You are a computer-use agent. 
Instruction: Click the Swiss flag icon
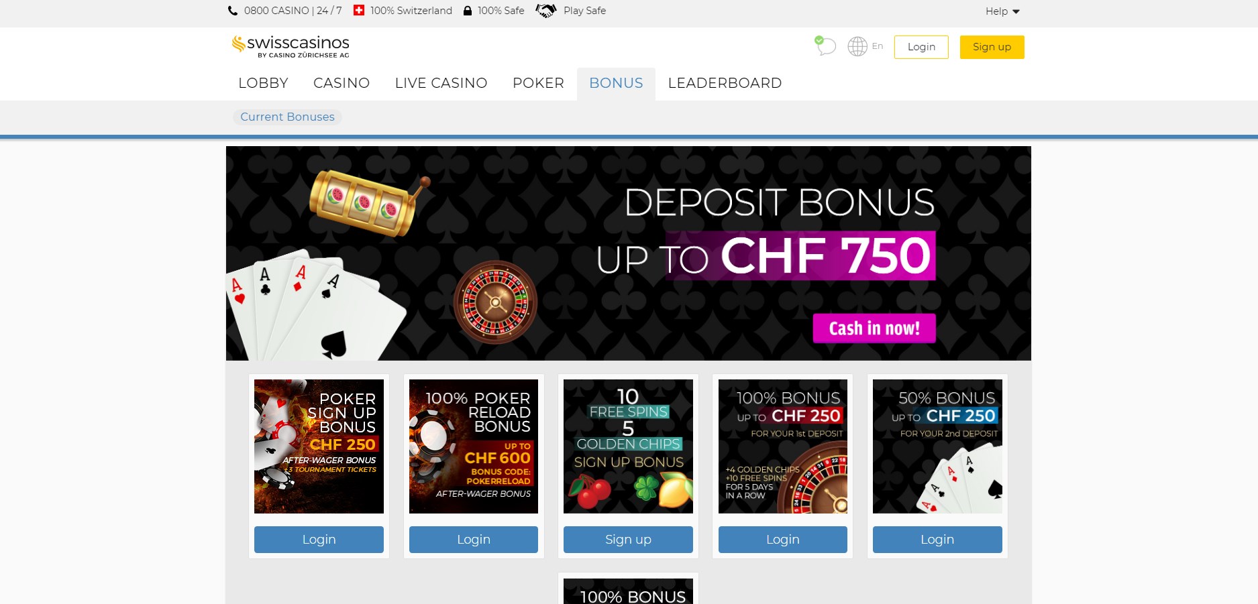(359, 10)
